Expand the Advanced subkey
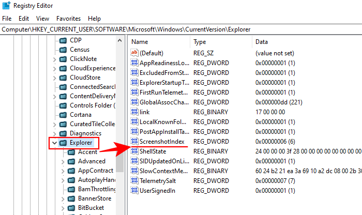 (x=63, y=162)
